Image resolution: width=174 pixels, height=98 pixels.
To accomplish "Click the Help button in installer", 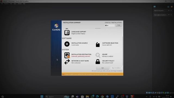I will click(x=119, y=25).
